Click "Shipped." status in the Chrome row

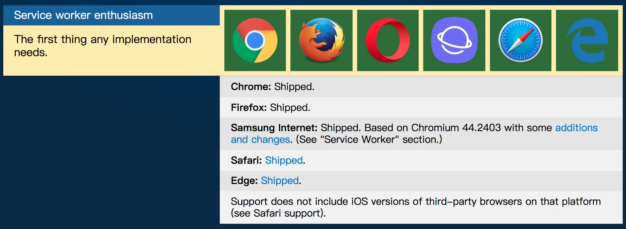[294, 87]
